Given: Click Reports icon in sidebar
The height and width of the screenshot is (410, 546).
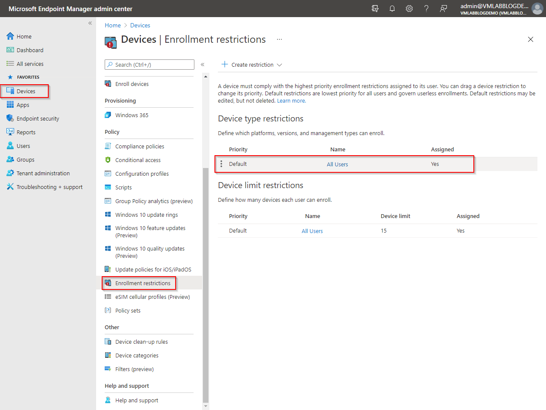Looking at the screenshot, I should (10, 132).
